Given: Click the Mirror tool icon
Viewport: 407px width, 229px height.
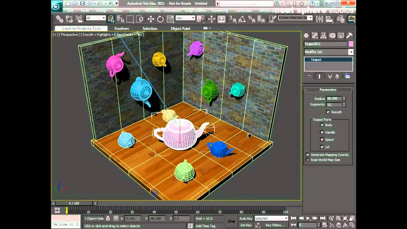Looking at the screenshot, I should click(x=320, y=19).
